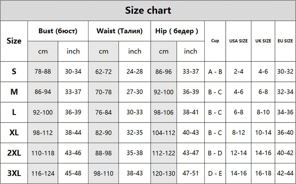
Task: Click USA size cell 8-12
Action: pos(238,132)
